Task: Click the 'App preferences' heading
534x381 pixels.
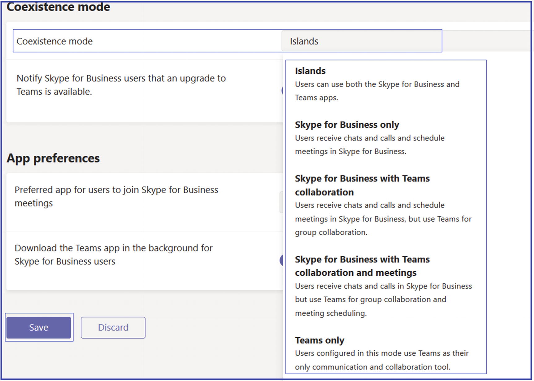Action: click(x=53, y=158)
